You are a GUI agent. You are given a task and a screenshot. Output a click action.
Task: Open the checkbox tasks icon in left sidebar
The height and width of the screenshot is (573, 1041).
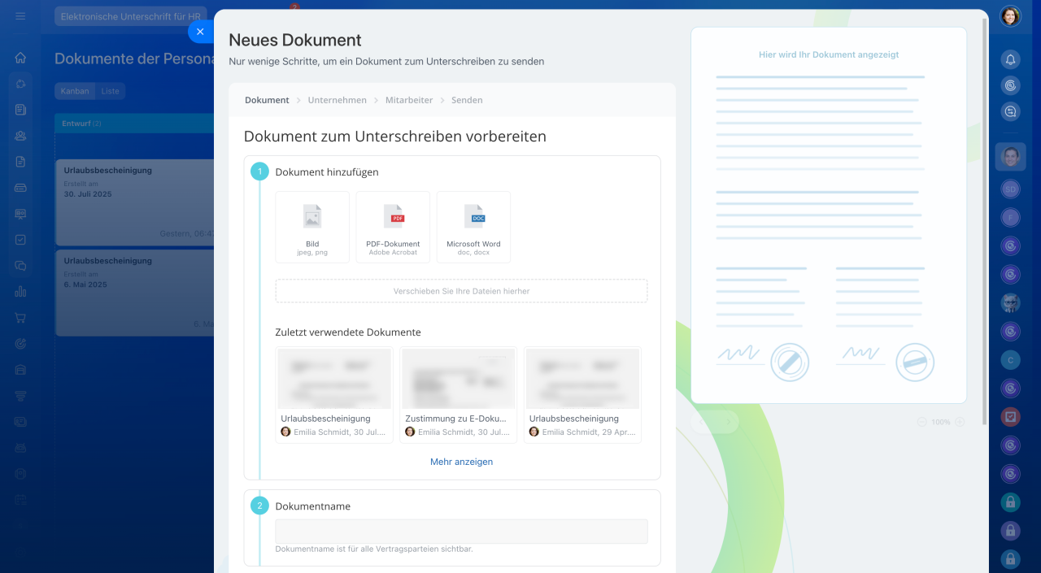(x=20, y=240)
